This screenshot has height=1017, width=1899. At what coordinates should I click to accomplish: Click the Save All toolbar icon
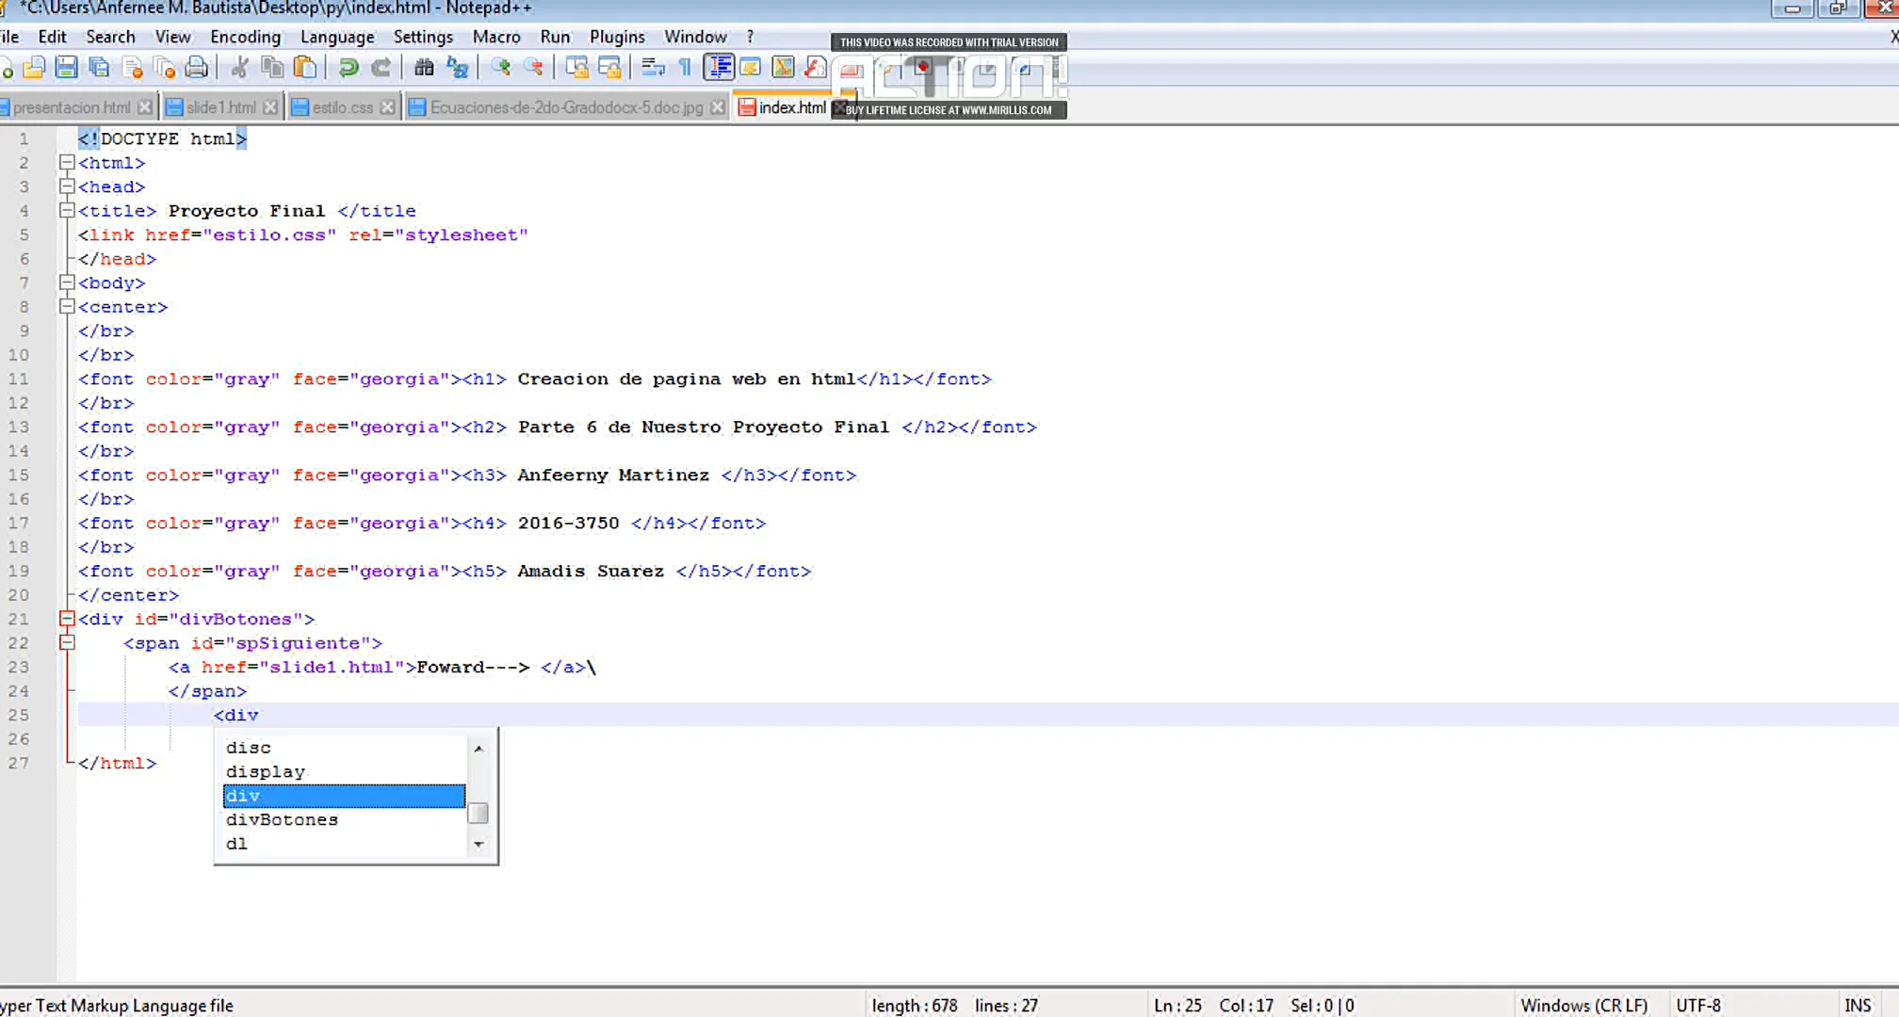[x=99, y=68]
